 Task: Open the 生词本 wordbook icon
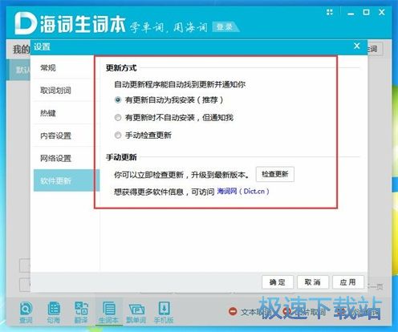pyautogui.click(x=108, y=312)
